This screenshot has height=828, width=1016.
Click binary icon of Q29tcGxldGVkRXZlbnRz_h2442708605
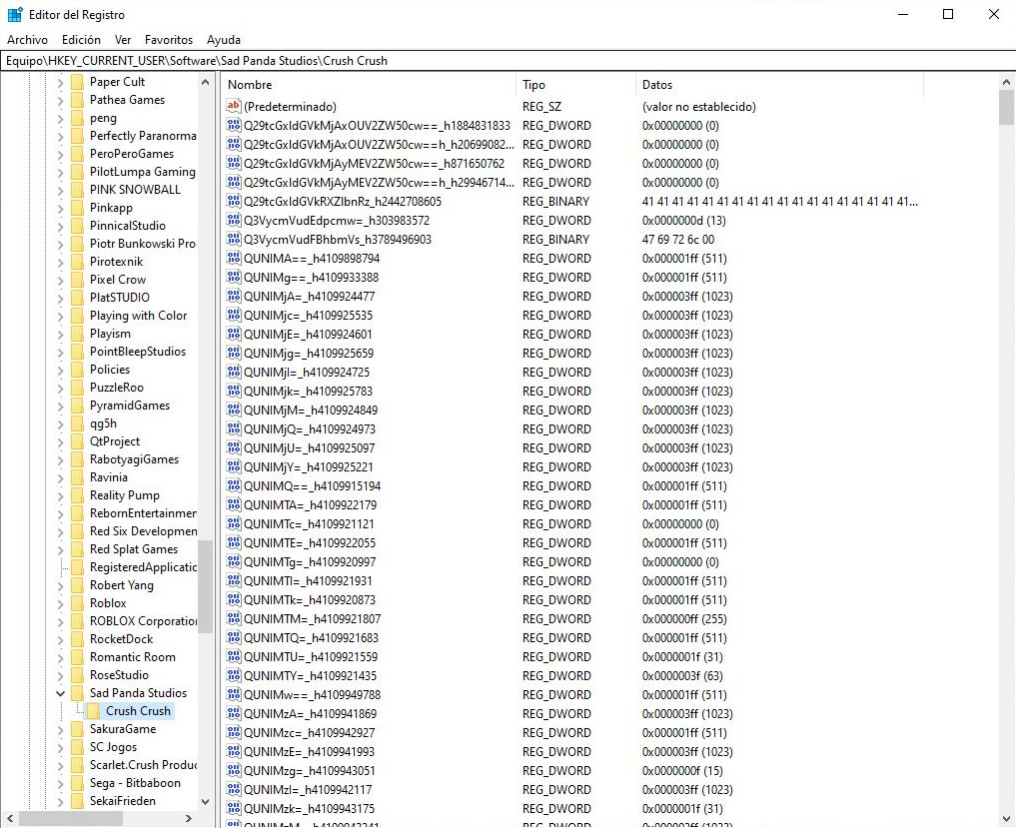pyautogui.click(x=233, y=201)
